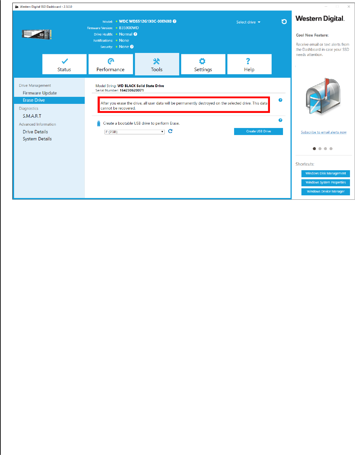This screenshot has width=355, height=455.
Task: Click the help icon next to Security None
Action: click(132, 47)
